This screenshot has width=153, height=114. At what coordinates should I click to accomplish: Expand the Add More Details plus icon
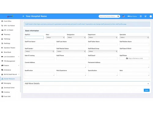(x=148, y=84)
